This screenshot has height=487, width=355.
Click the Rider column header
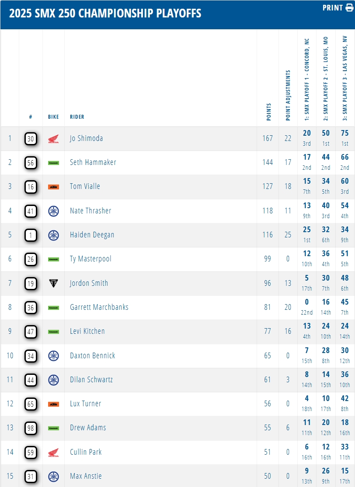point(77,117)
